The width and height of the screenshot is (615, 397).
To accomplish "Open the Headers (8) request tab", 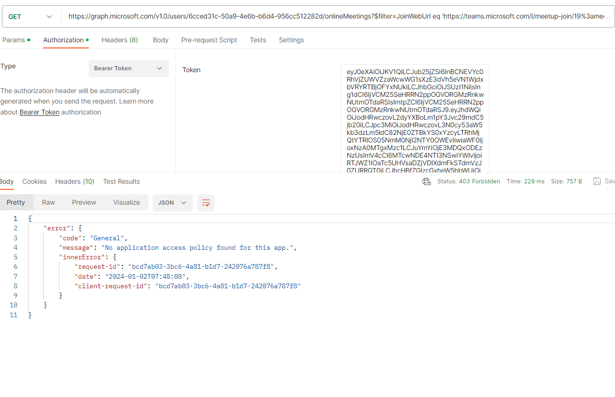I will point(120,40).
